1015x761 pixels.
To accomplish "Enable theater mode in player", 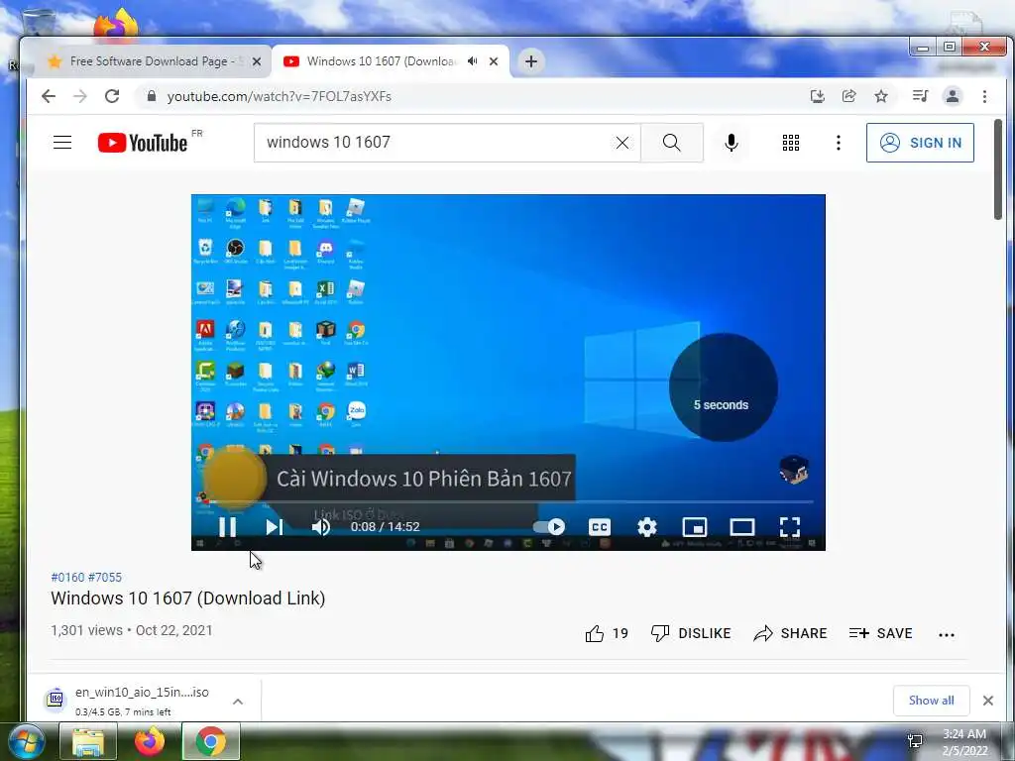I will coord(741,527).
